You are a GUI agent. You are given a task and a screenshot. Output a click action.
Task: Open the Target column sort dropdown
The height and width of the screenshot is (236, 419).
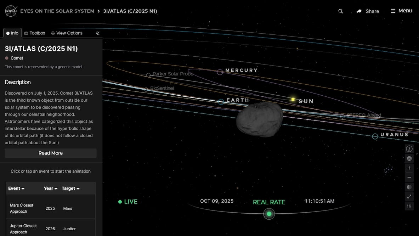(x=70, y=188)
